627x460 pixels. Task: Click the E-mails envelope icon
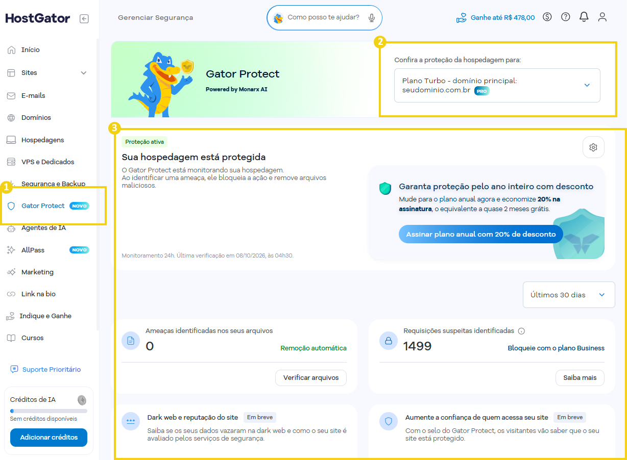pos(11,95)
